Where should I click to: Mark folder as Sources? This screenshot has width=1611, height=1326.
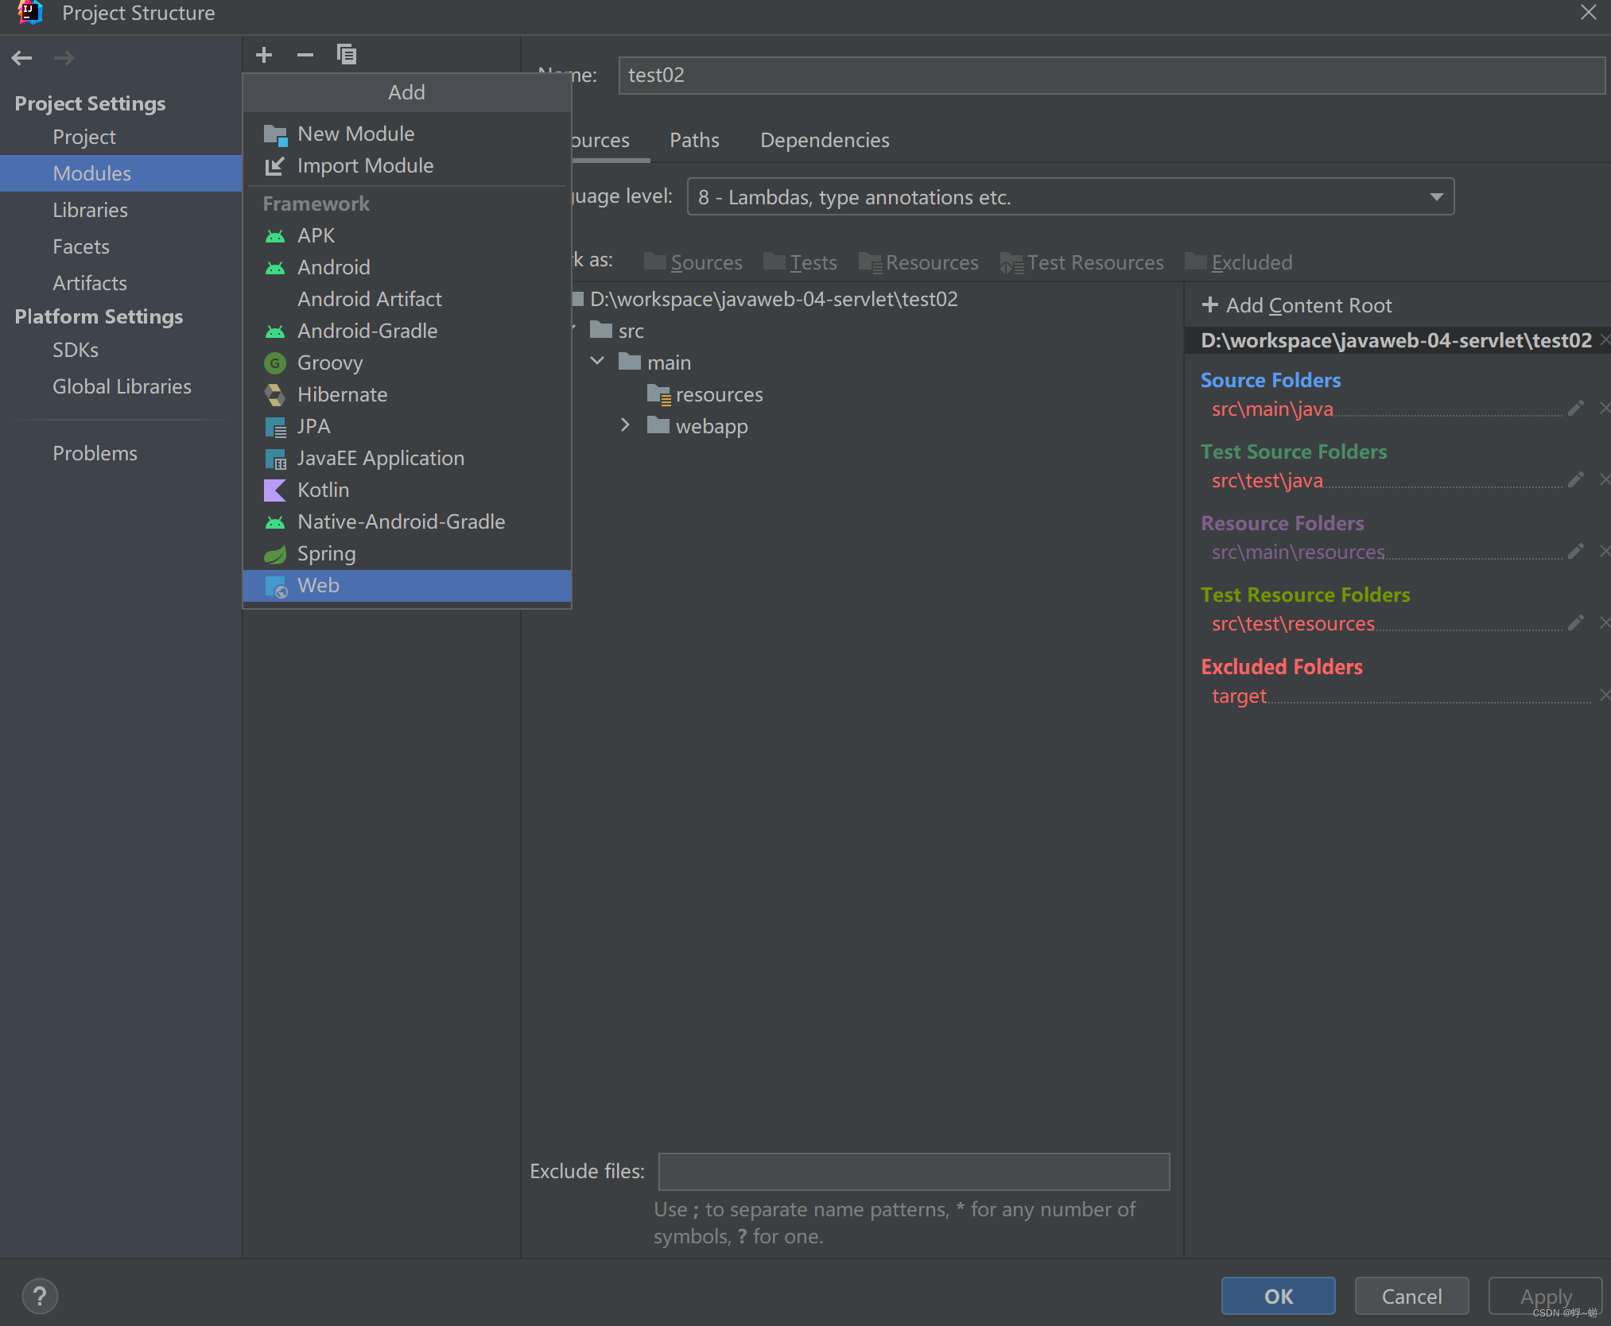[693, 262]
